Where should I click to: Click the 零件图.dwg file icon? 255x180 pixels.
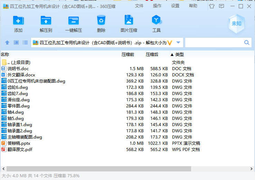pos(4,106)
